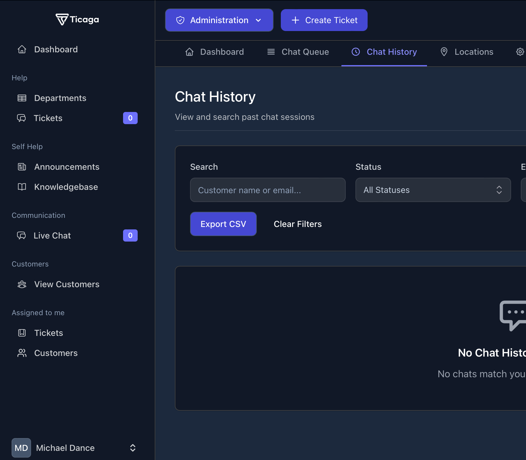Click the Ticaga logo

(77, 19)
